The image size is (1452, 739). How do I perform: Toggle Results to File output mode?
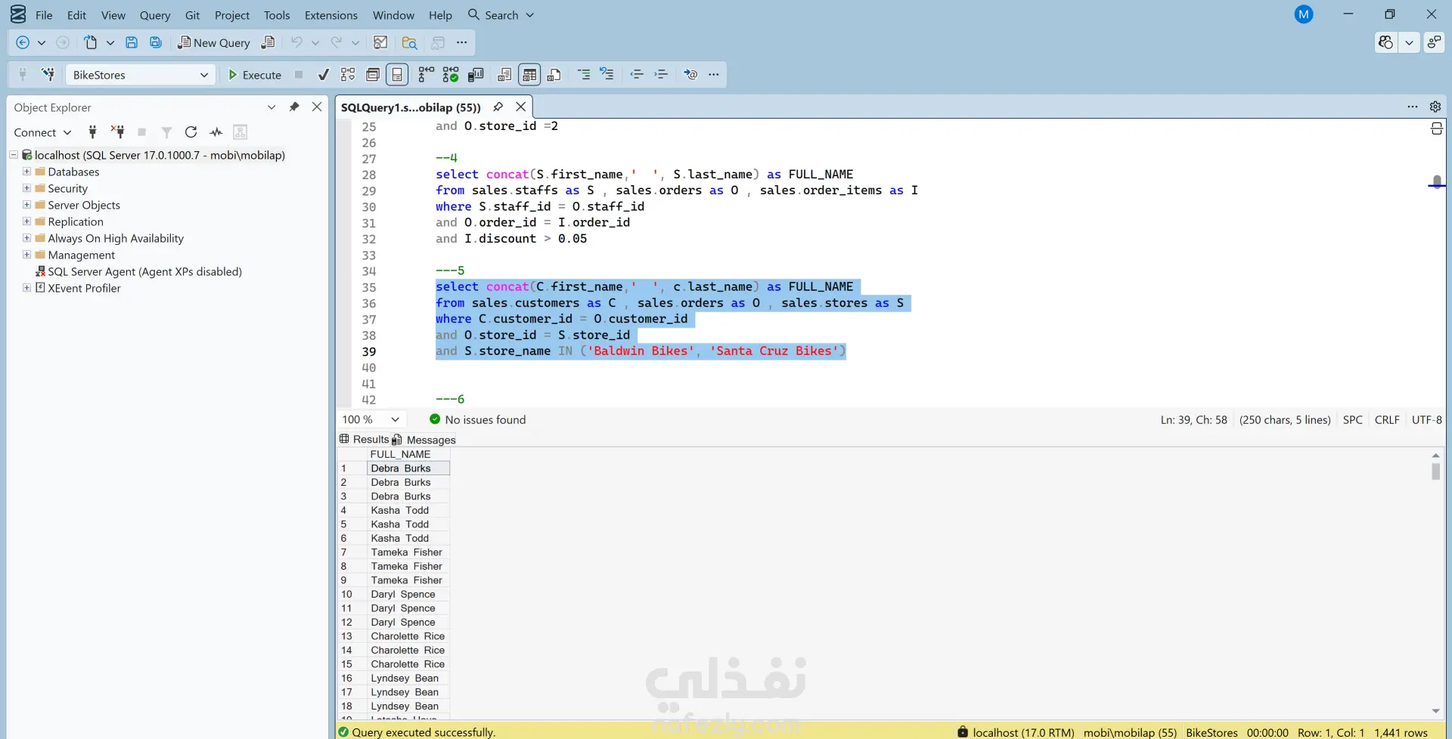[x=554, y=74]
